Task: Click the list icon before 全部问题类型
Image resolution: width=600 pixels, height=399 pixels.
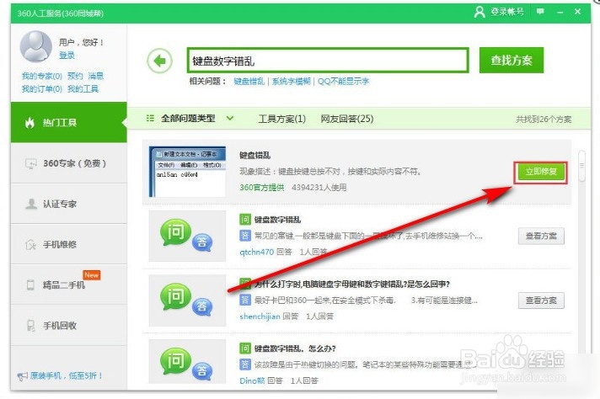Action: pos(150,119)
